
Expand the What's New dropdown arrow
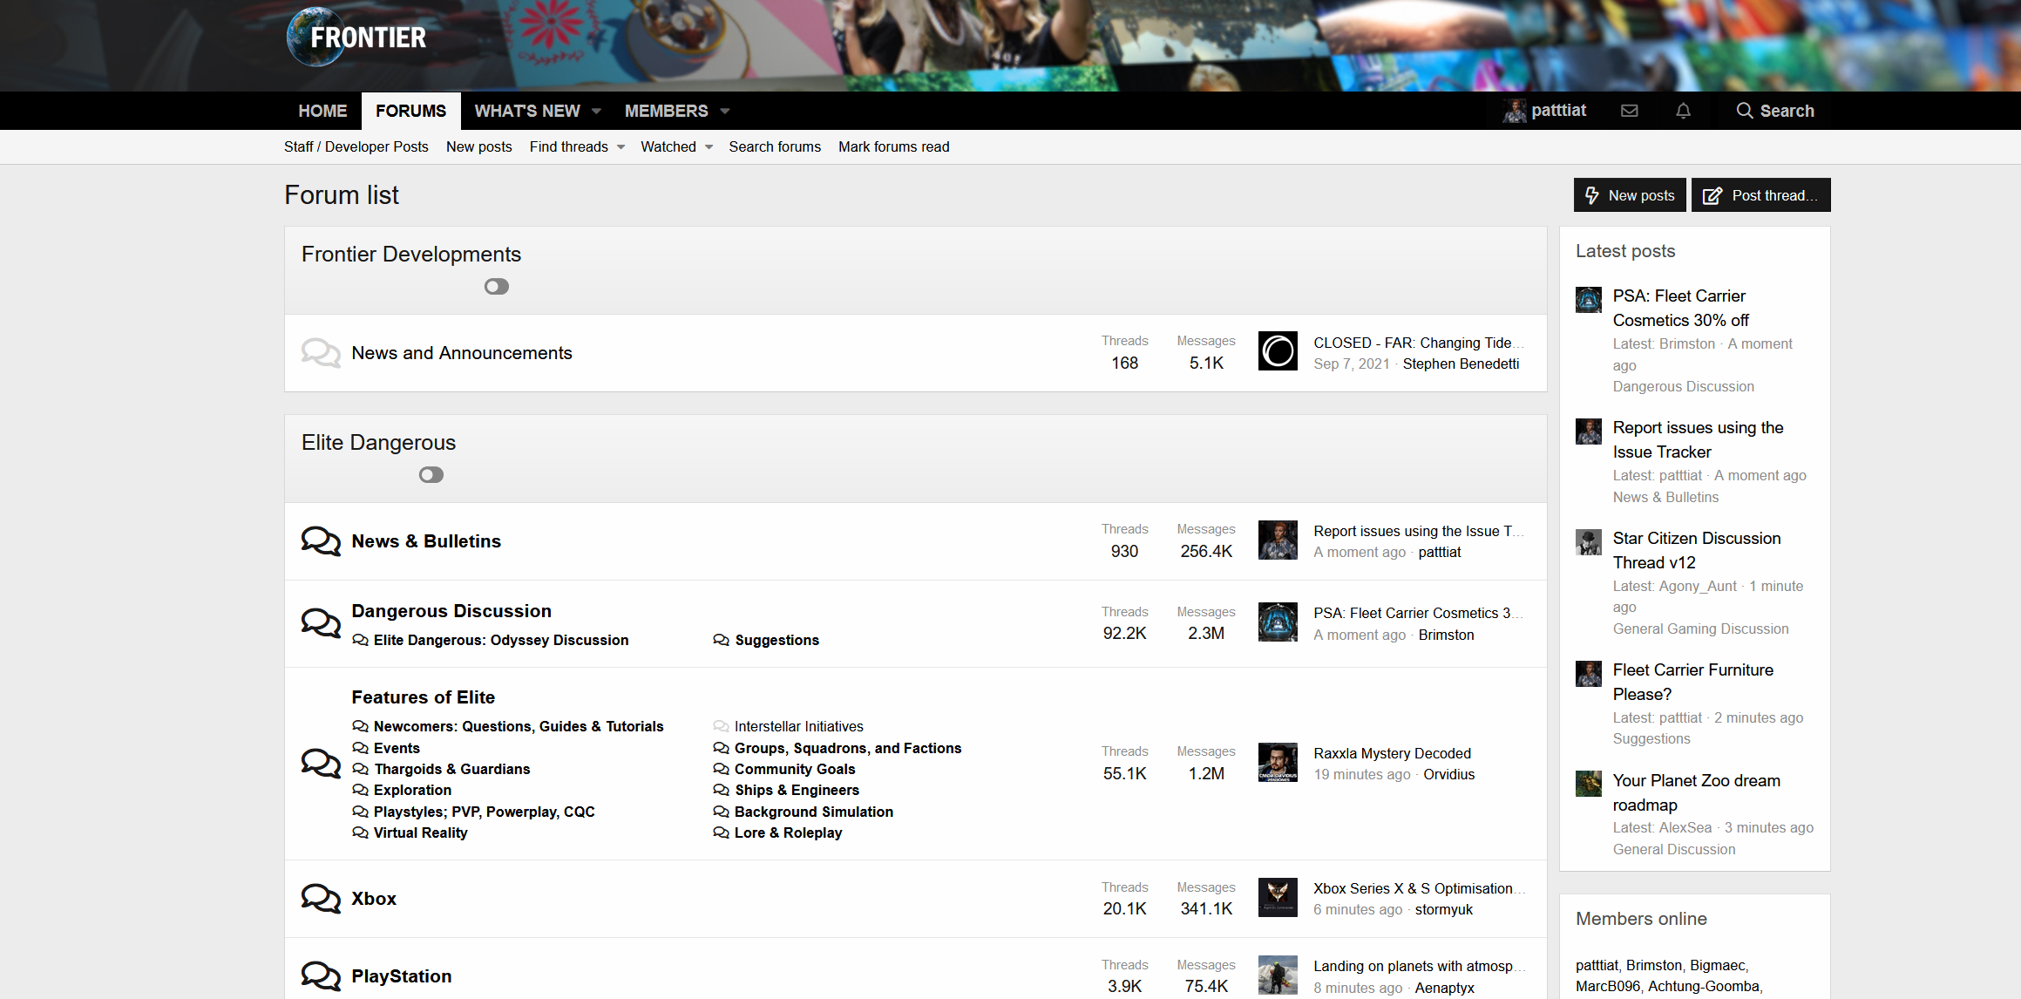[597, 111]
